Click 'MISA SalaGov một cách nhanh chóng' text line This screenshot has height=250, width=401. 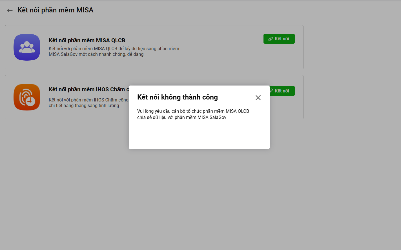[x=96, y=54]
